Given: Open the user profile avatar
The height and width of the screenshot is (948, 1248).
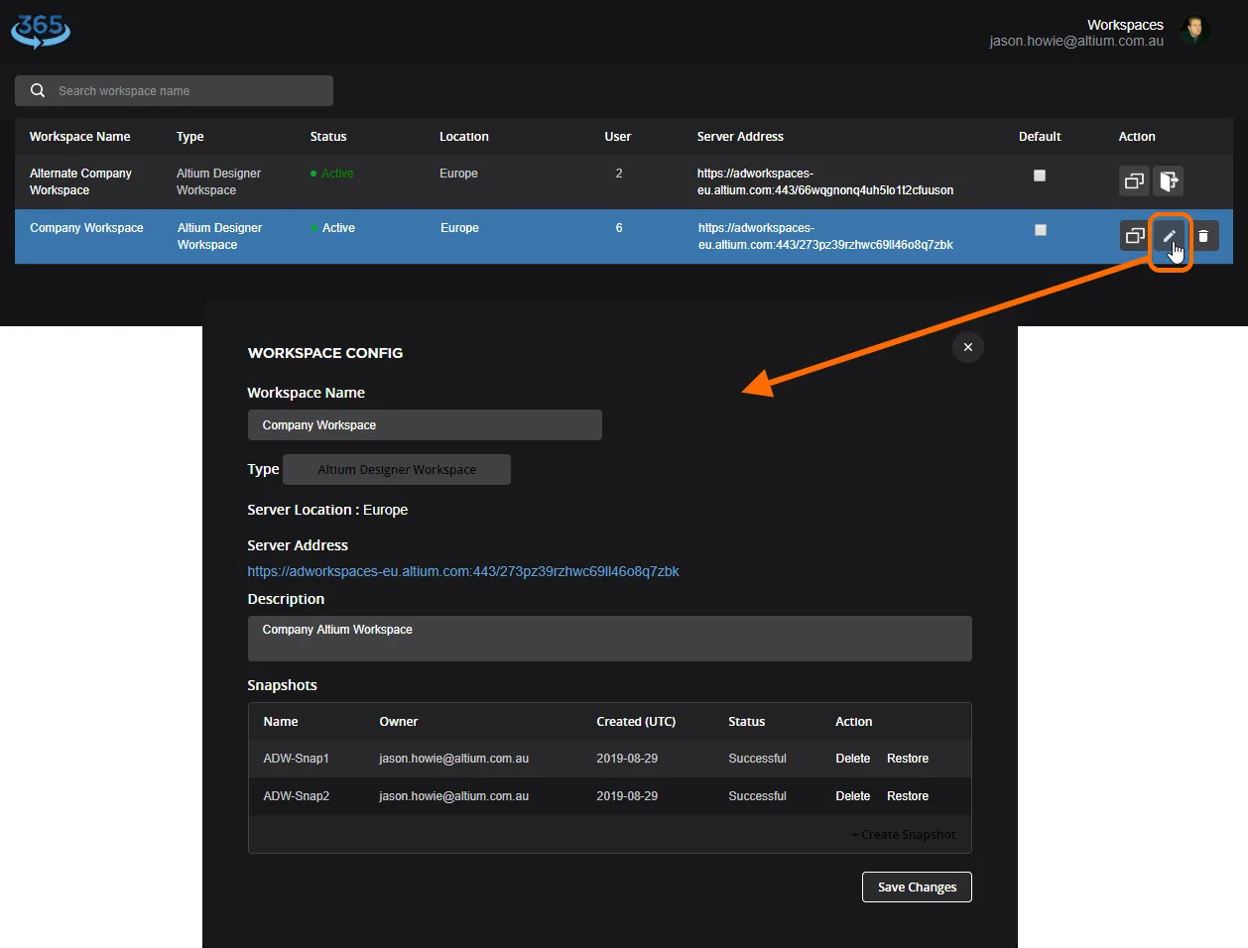Looking at the screenshot, I should (1195, 30).
